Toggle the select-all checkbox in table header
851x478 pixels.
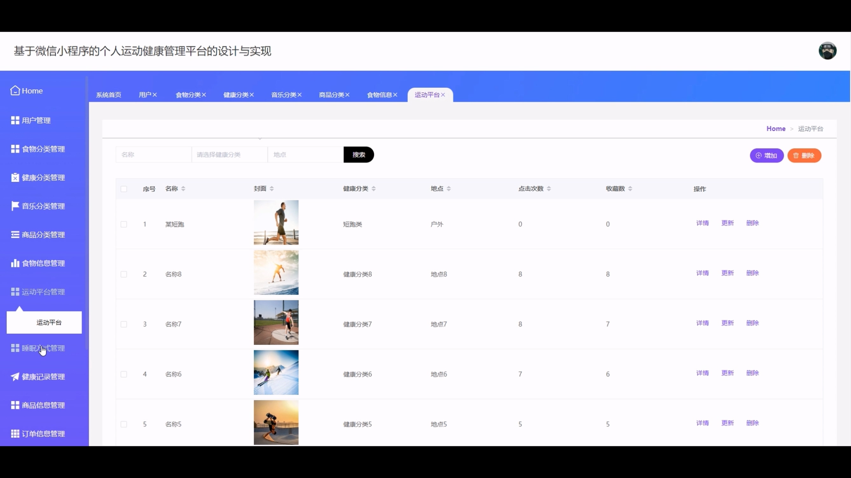(x=124, y=189)
